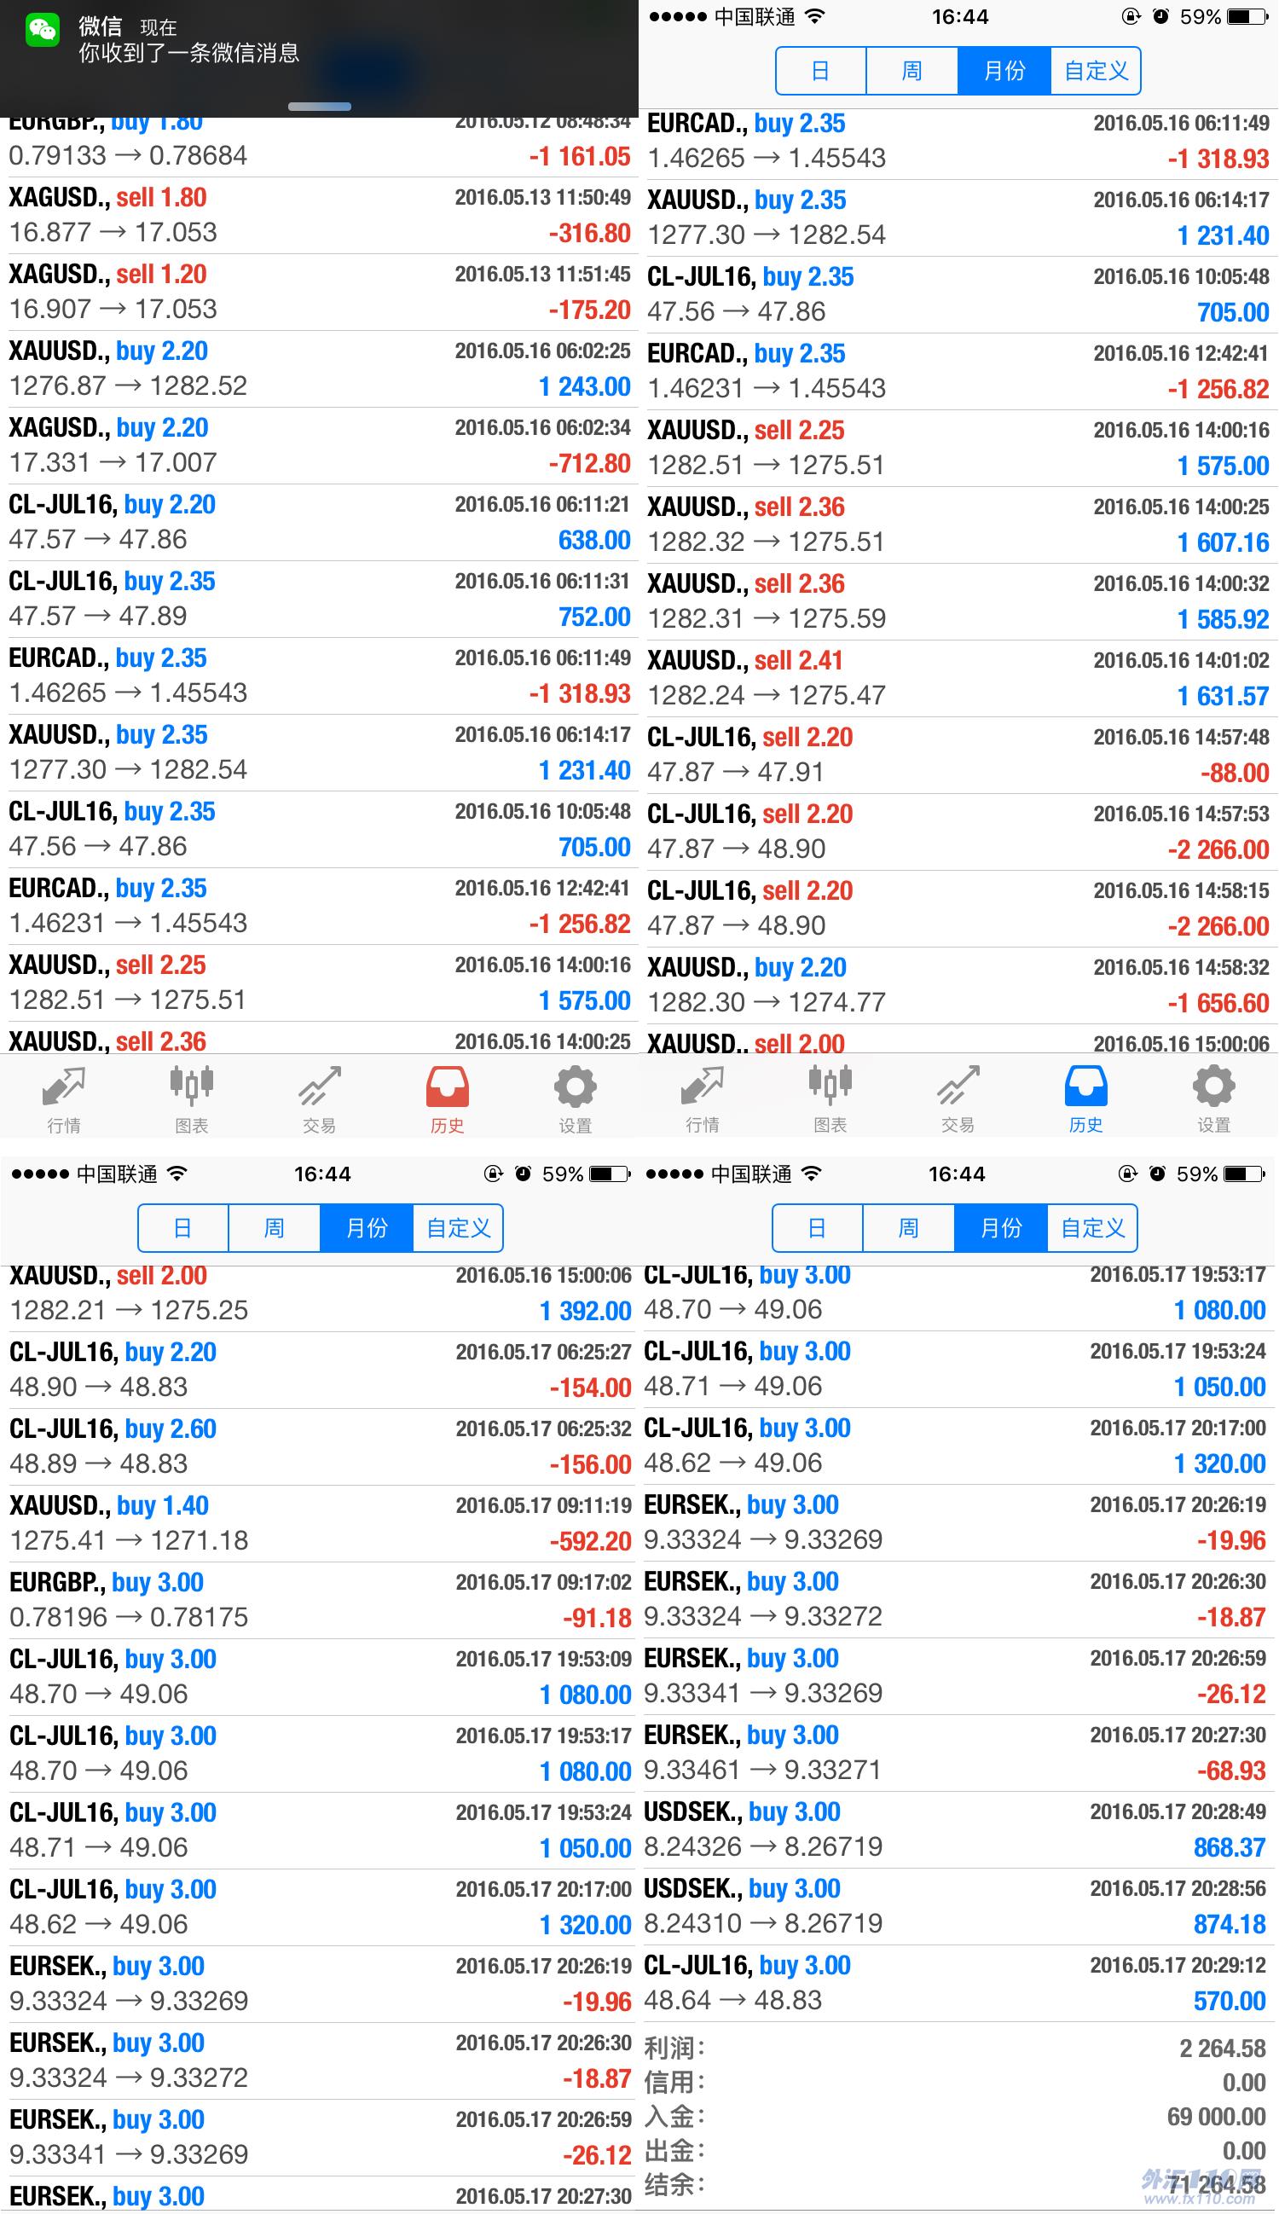Tap Wi-Fi icon in top-right screenshot status bar
This screenshot has height=2214, width=1279.
tap(815, 17)
